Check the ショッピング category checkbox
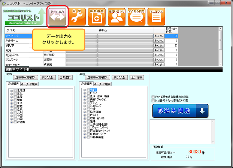 88,105
